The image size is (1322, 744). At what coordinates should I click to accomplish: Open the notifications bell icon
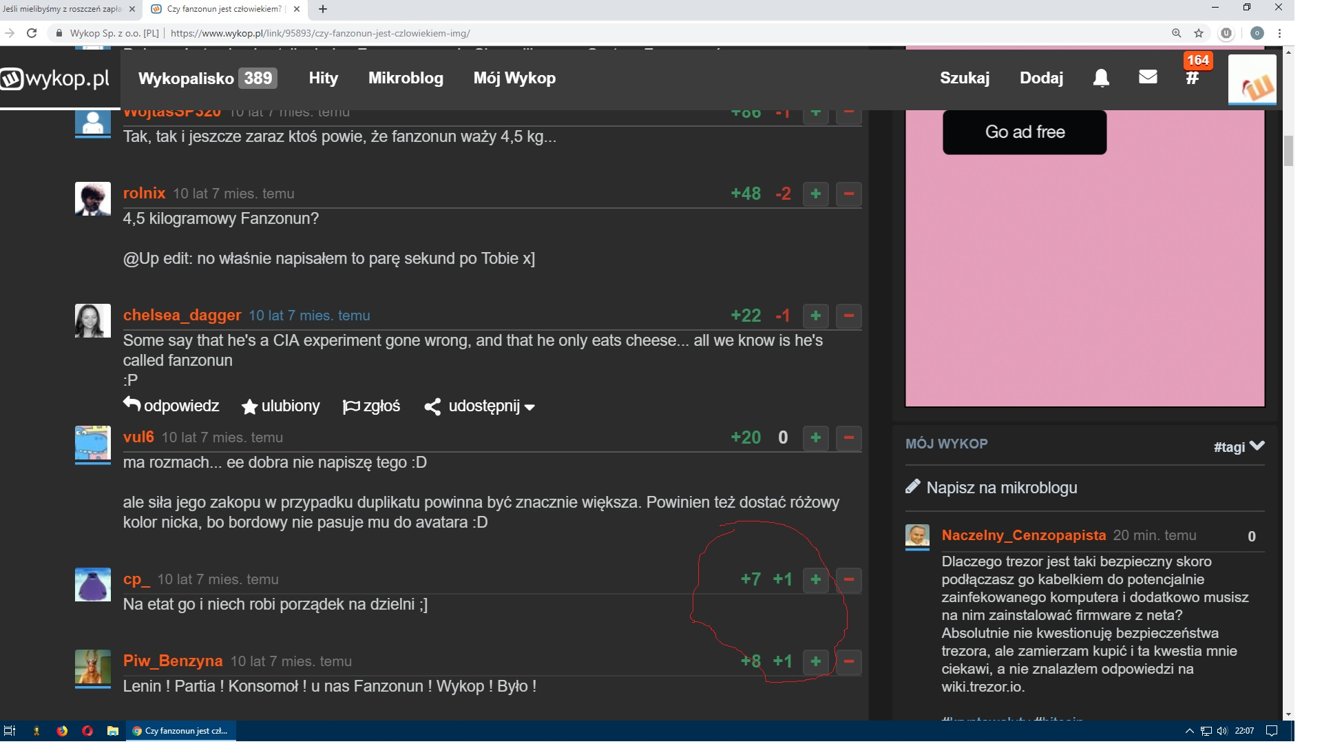click(x=1101, y=78)
